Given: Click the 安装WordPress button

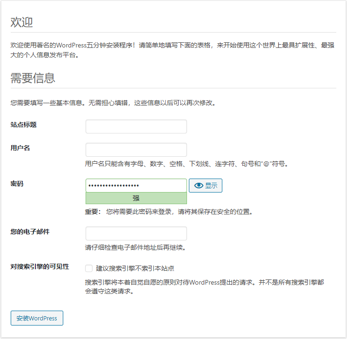Looking at the screenshot, I should [x=37, y=318].
